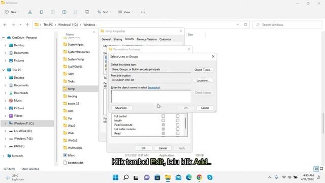The height and width of the screenshot is (183, 325).
Task: Switch to the Security tab in temp Properties
Action: point(129,39)
